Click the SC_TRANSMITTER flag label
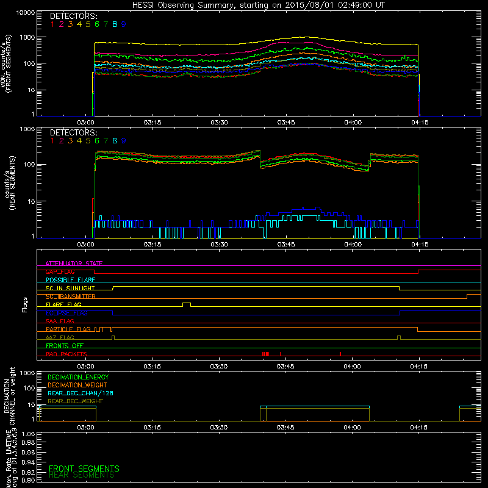The width and height of the screenshot is (488, 488). pos(71,296)
